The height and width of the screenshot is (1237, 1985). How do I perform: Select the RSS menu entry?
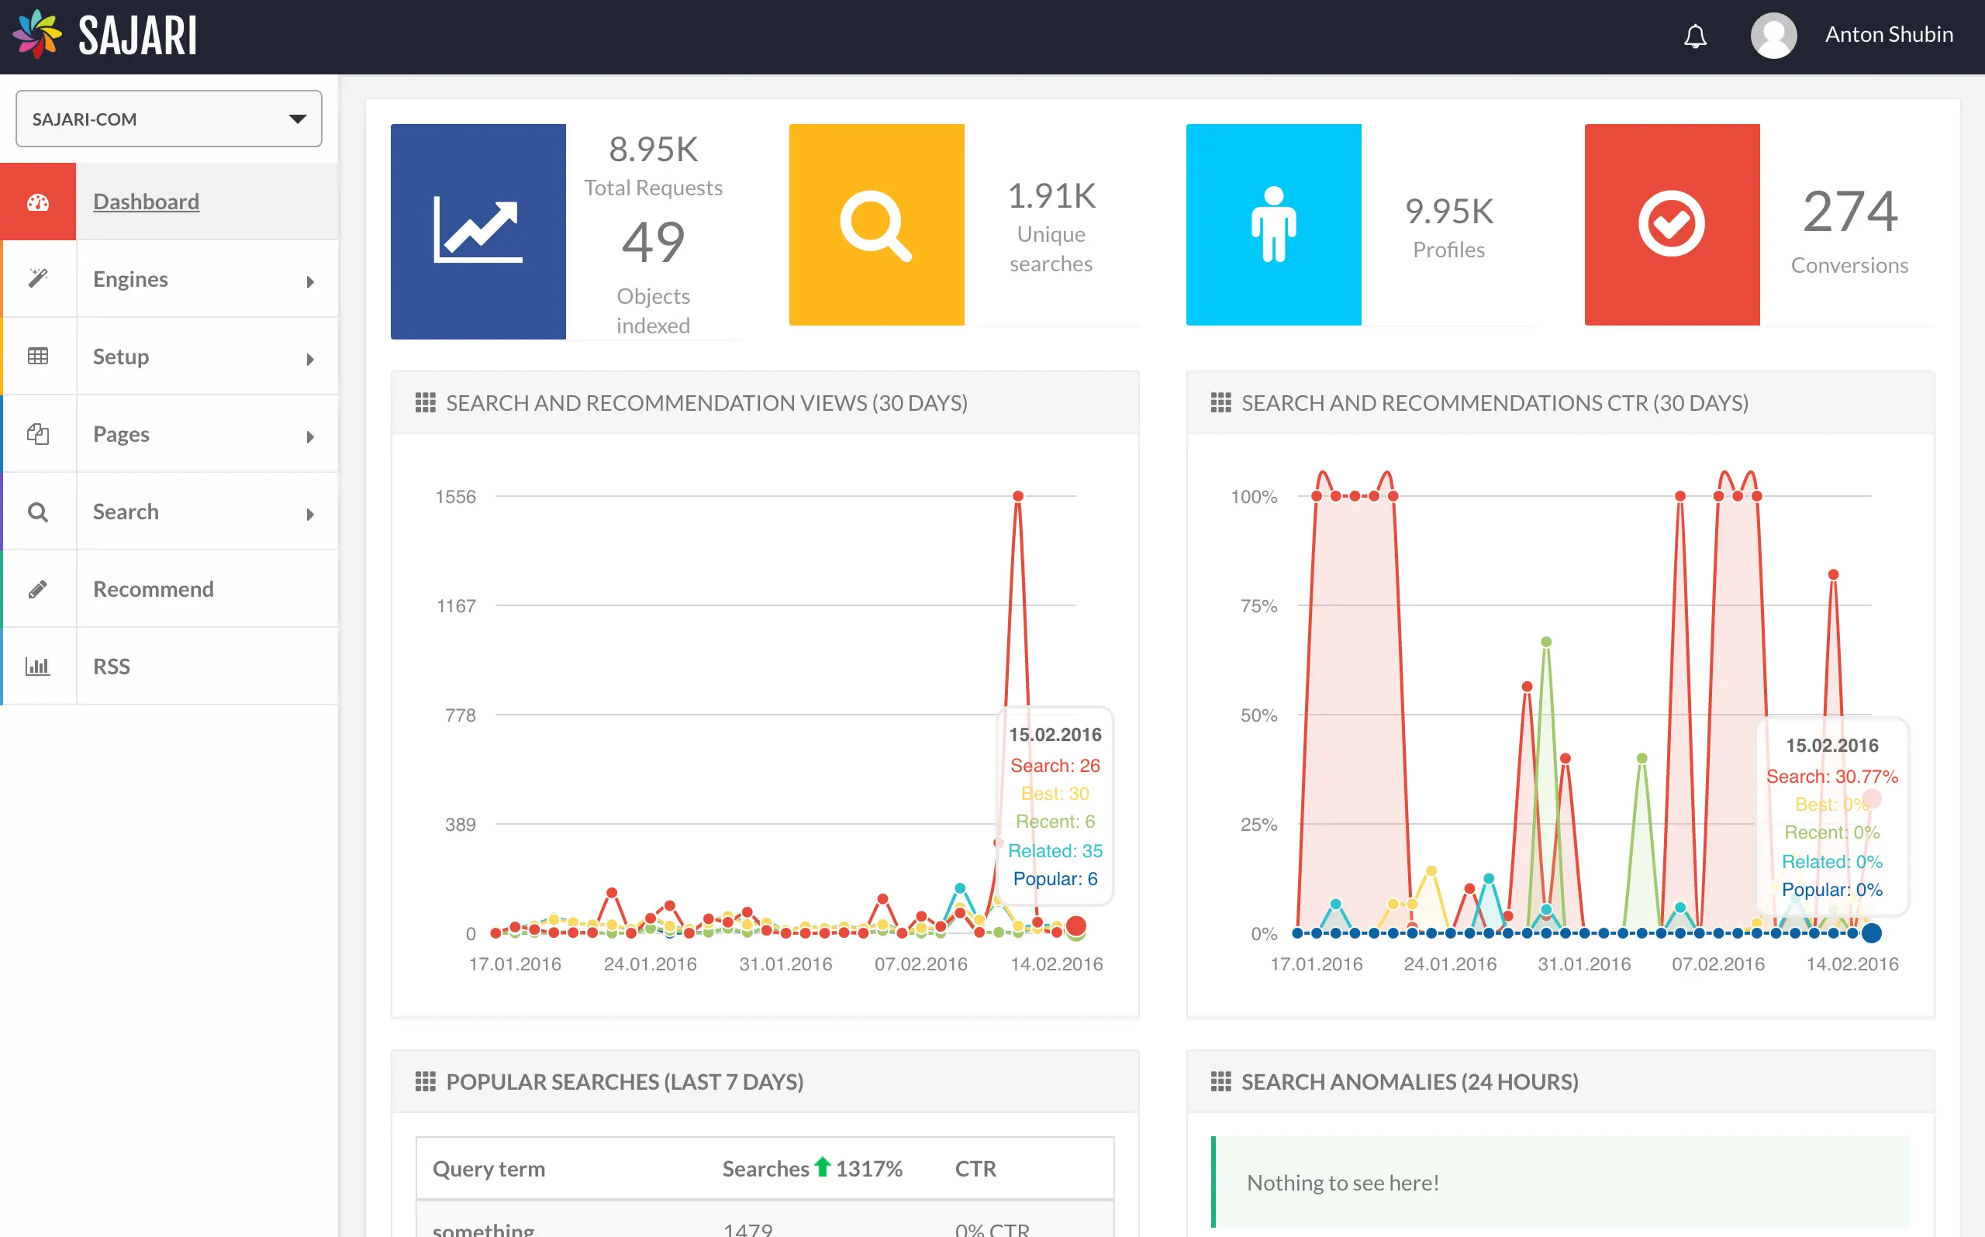click(112, 665)
